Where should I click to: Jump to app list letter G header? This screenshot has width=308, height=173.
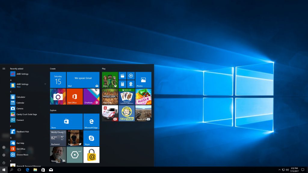pos(11,138)
